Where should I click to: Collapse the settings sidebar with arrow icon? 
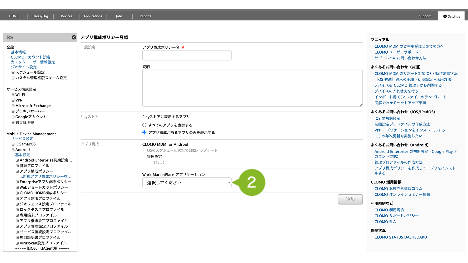point(74,37)
